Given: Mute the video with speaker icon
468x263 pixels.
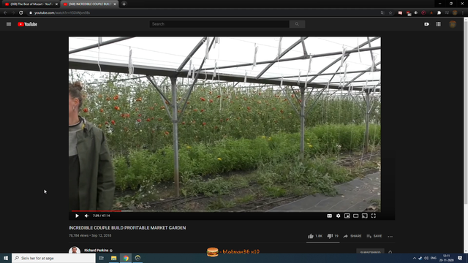Looking at the screenshot, I should (x=86, y=216).
